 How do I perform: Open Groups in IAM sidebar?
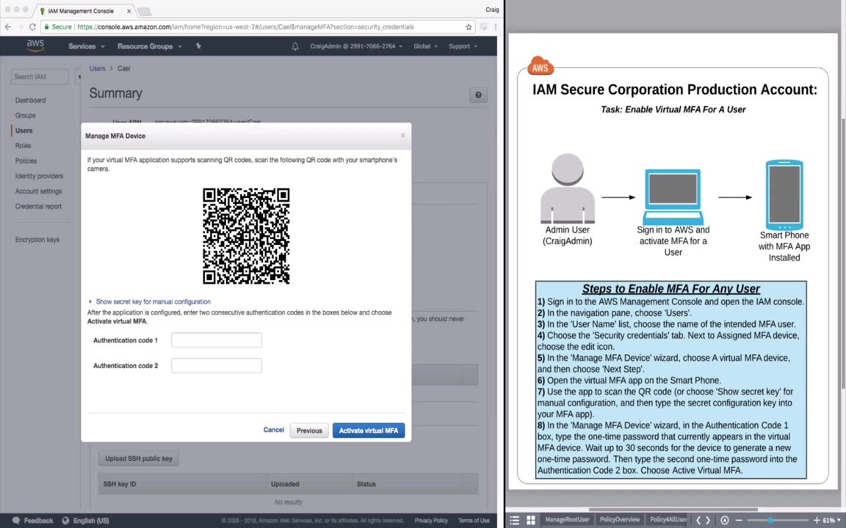tap(26, 115)
